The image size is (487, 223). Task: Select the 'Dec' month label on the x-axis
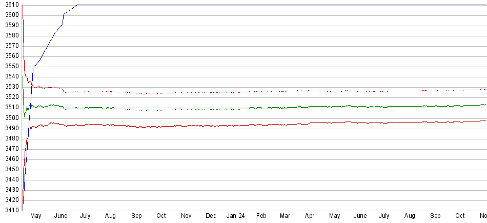pos(211,216)
